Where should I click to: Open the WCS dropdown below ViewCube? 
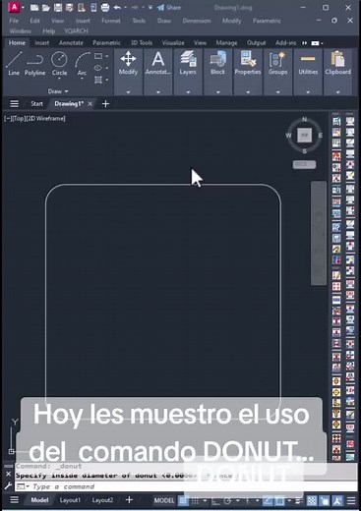[304, 164]
